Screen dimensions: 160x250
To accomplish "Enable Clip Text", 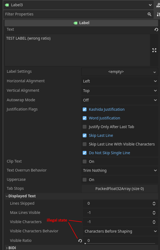I will pyautogui.click(x=85, y=162).
